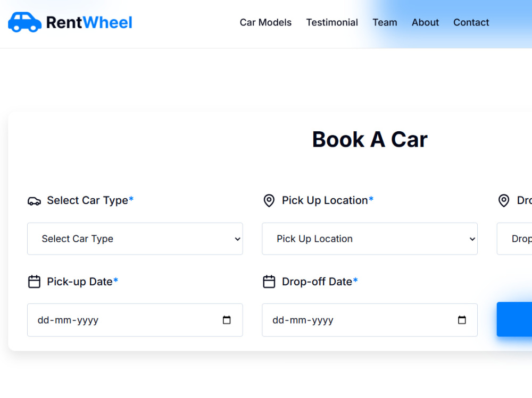Expand the Select Car Type dropdown
Viewport: 532px width, 398px height.
pos(135,239)
